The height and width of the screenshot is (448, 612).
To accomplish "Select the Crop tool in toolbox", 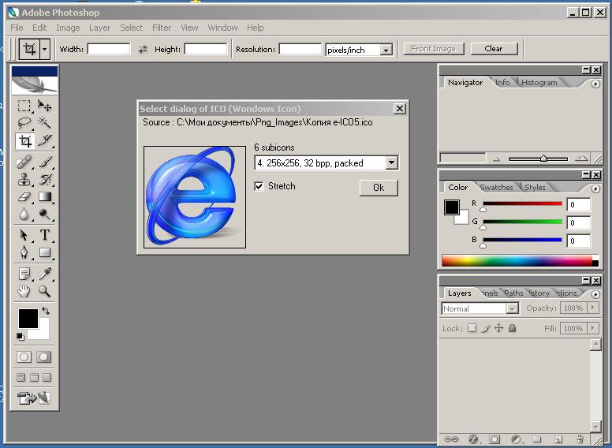I will pyautogui.click(x=25, y=140).
